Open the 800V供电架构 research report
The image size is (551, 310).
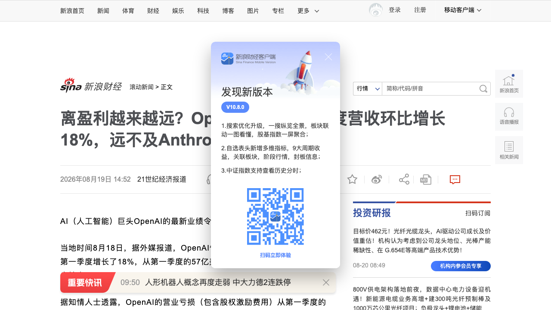422,299
